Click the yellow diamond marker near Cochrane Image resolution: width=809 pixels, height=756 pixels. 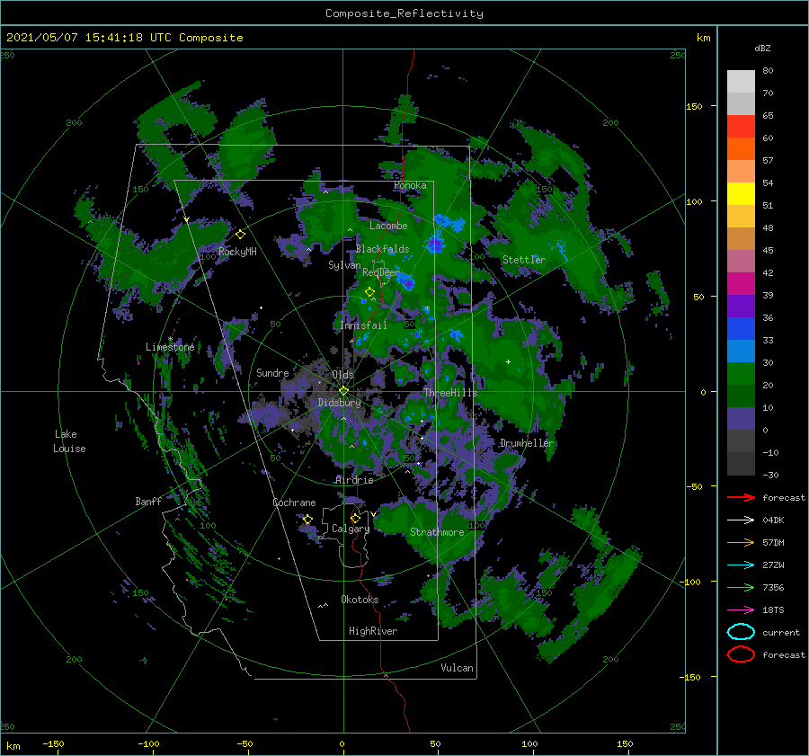[307, 519]
